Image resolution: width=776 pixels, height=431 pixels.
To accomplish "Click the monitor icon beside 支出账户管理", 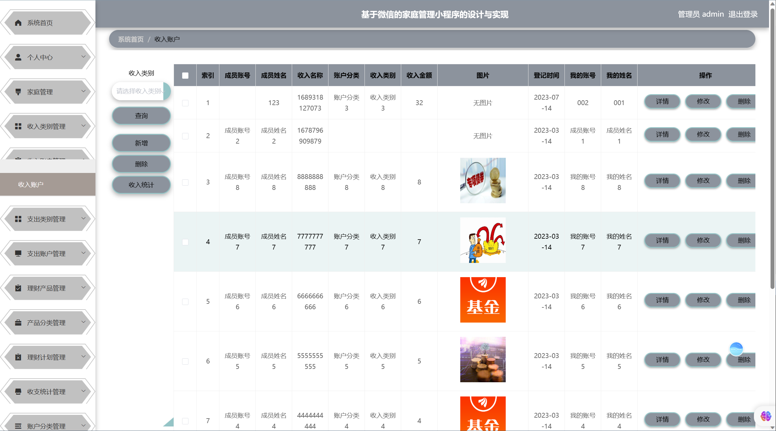I will tap(18, 254).
